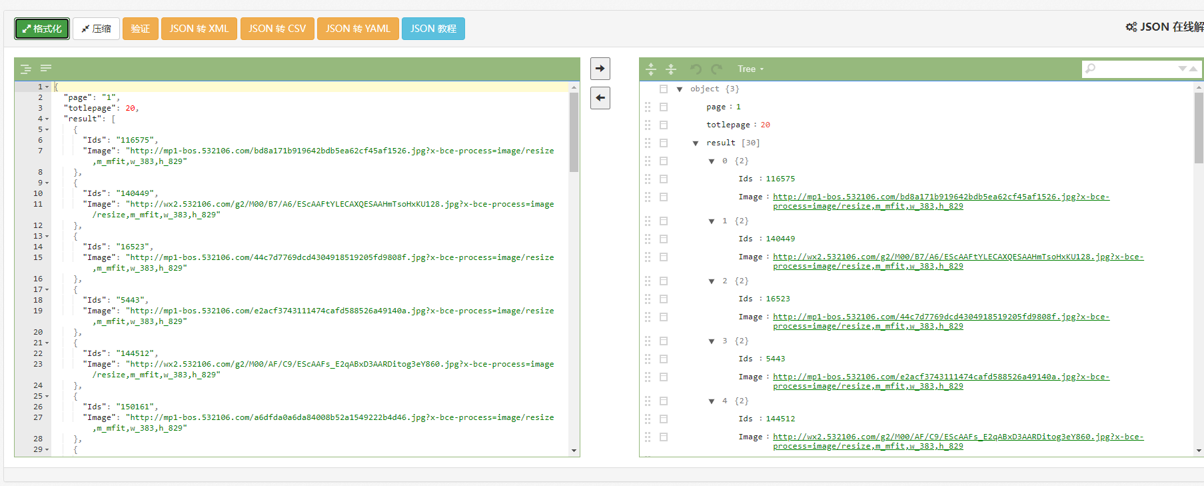Screen dimensions: 1204x486
Task: Click the drag handle on the item 4 row
Action: pos(648,401)
